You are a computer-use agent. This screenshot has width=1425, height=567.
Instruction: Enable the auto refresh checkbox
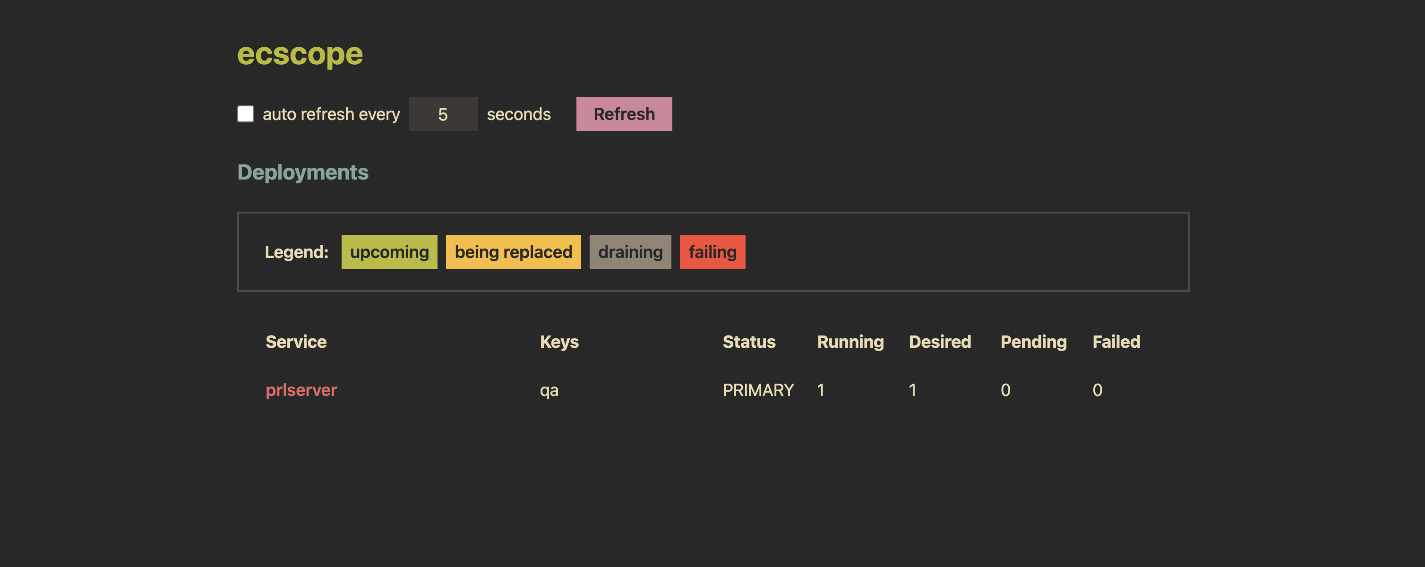click(245, 113)
